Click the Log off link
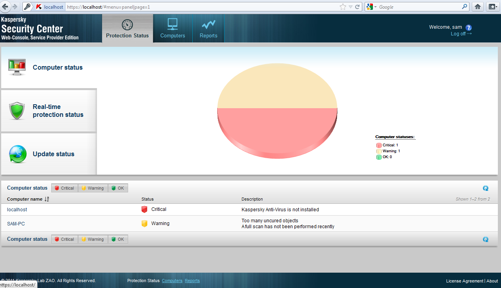This screenshot has width=501, height=288. click(458, 34)
